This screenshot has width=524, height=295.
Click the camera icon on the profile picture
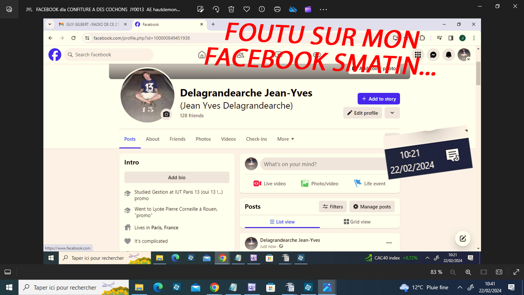point(166,114)
